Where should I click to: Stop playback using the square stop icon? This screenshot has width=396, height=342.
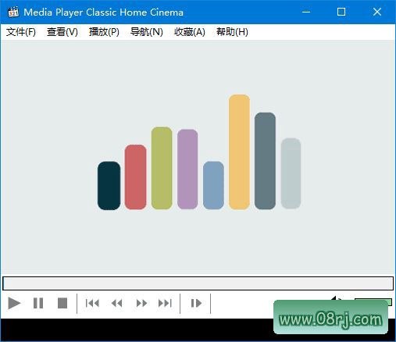tap(62, 303)
